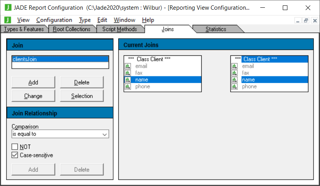This screenshot has height=186, width=320.
Task: Select the Joins tab
Action: pos(168,29)
